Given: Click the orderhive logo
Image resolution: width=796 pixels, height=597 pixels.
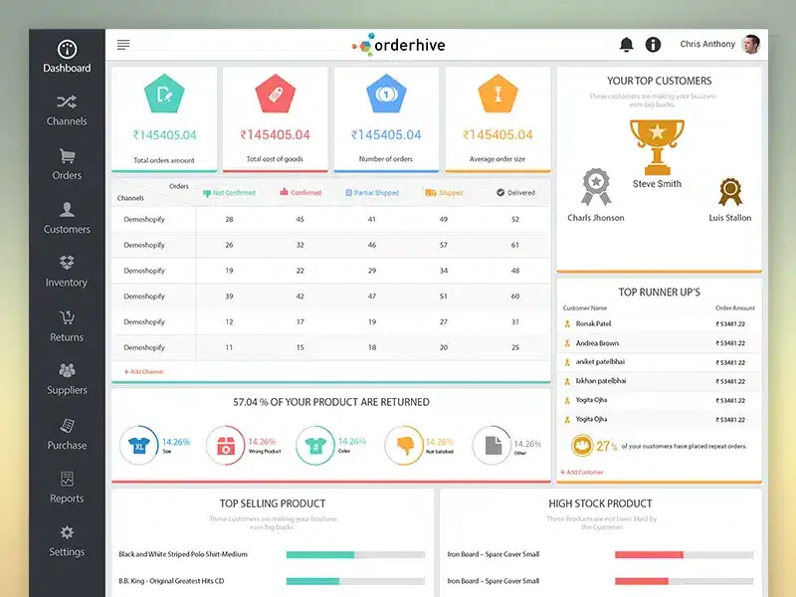Looking at the screenshot, I should 399,45.
